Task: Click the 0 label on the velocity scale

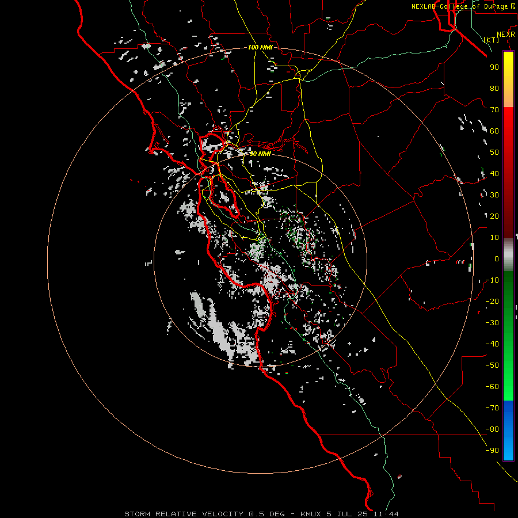Action: [497, 258]
